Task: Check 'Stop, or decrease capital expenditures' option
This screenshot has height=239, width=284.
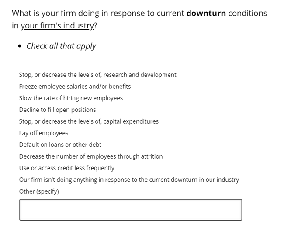Action: click(89, 121)
